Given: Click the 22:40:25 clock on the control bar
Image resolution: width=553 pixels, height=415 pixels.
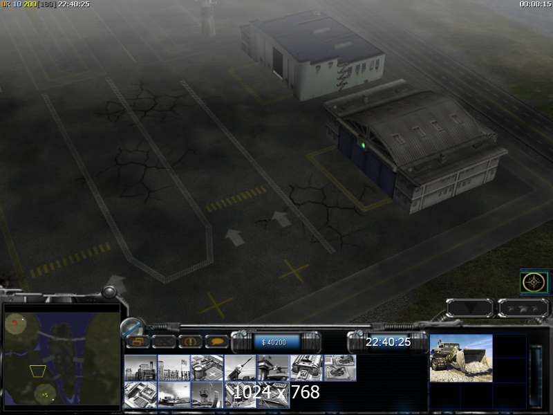Looking at the screenshot, I should pos(388,342).
